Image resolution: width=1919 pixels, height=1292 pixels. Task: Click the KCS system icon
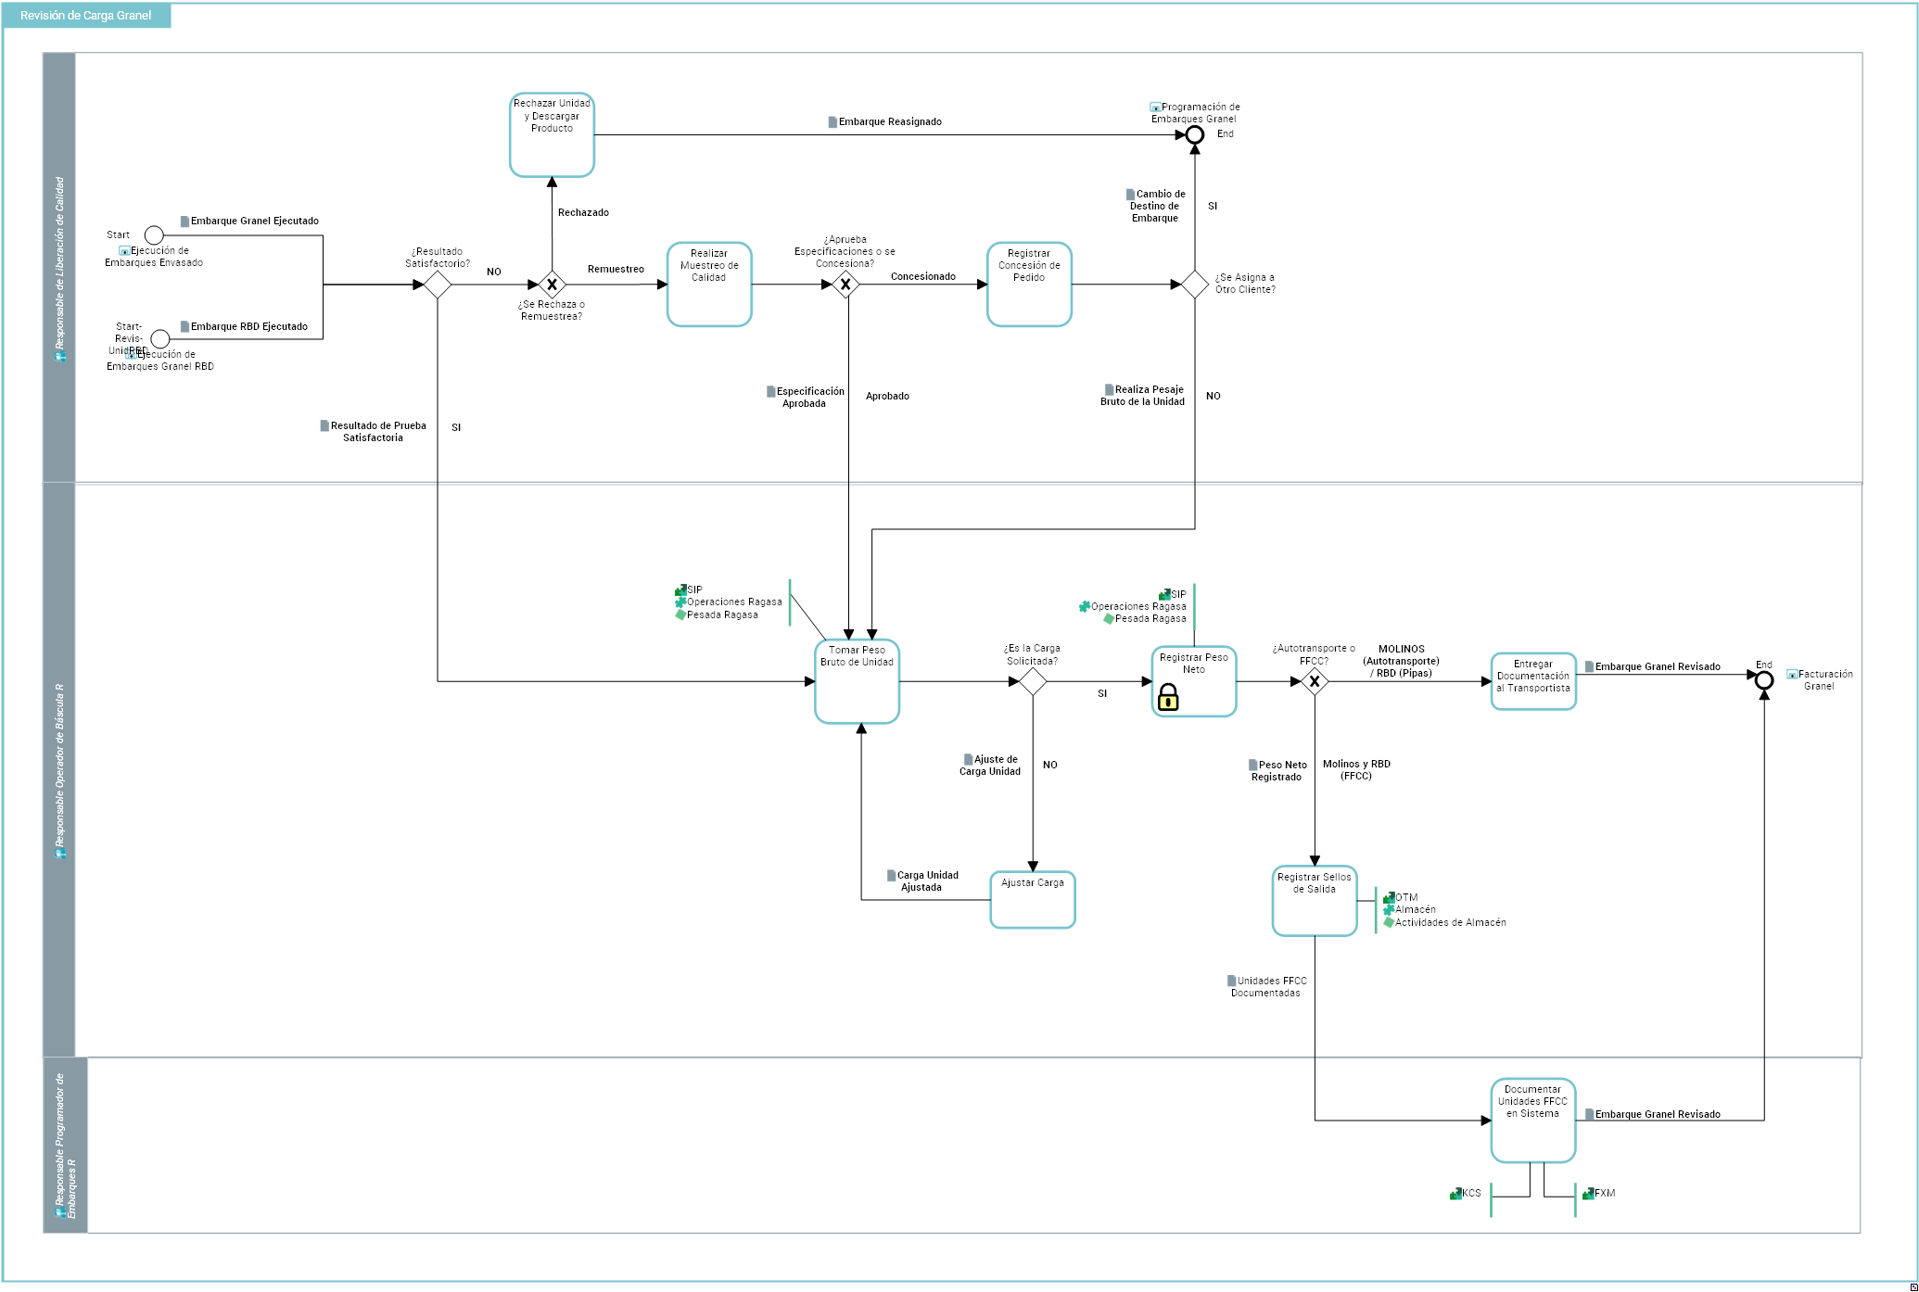(1455, 1194)
